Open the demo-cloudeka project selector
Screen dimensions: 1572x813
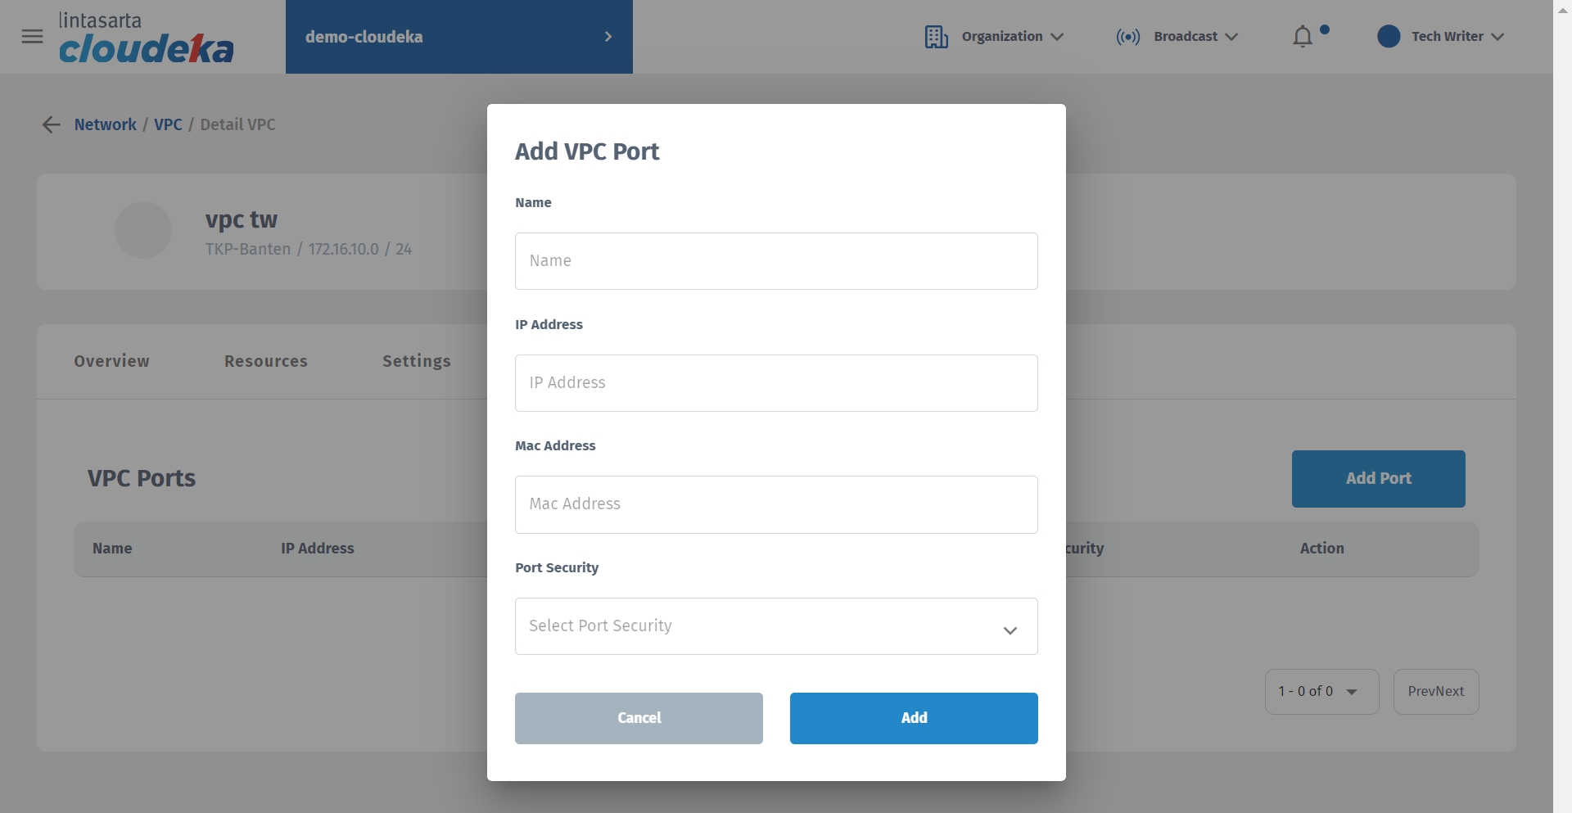[458, 37]
